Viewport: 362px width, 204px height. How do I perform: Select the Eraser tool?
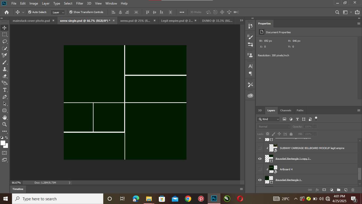pyautogui.click(x=5, y=76)
